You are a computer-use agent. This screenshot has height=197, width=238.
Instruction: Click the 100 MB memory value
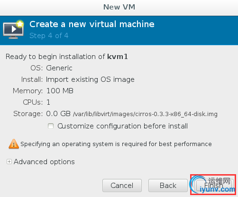coord(60,91)
